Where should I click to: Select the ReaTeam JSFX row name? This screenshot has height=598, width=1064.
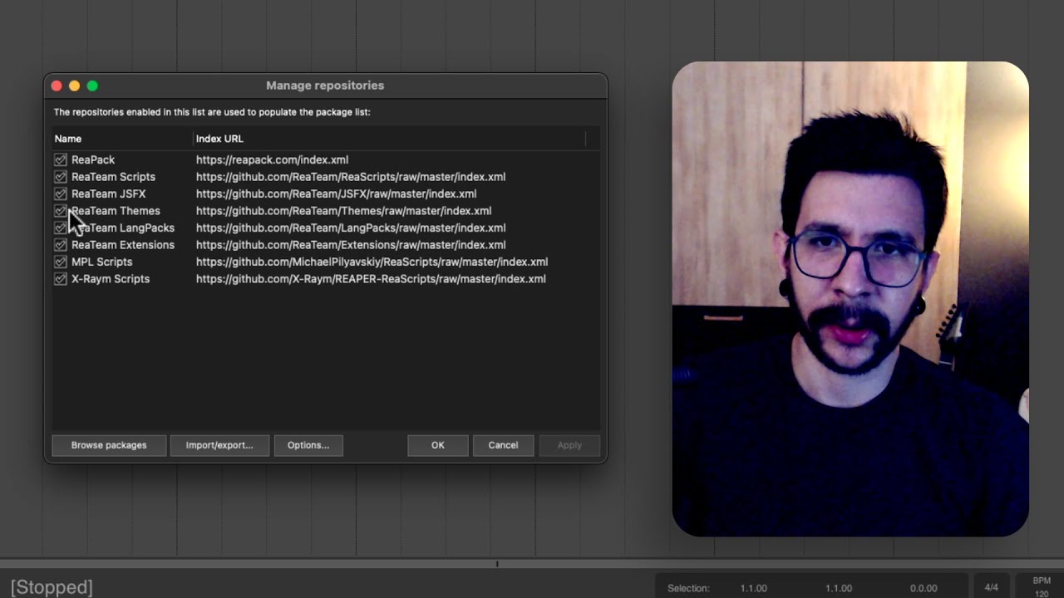point(108,194)
